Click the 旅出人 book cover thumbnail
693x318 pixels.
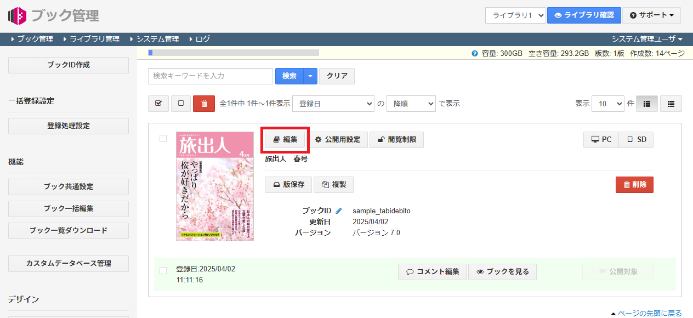click(x=215, y=186)
